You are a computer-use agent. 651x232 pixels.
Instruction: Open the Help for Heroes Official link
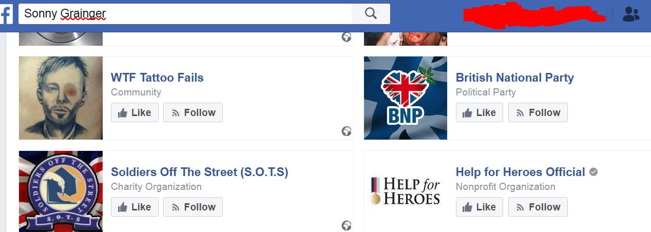[521, 172]
